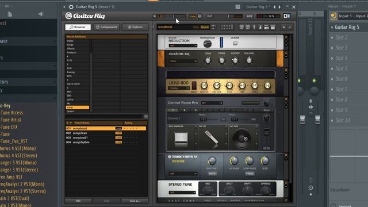368x207 pixels.
Task: Click the microphone thumbnail in Control Room Pro
Action: [212, 137]
